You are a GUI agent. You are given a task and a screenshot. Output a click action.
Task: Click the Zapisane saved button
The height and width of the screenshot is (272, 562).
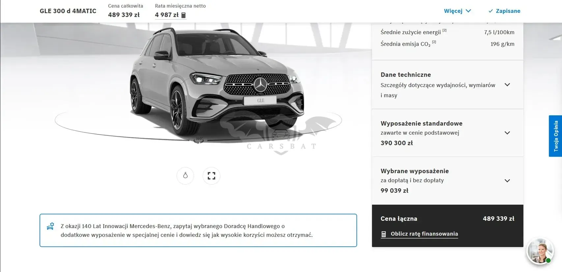tap(504, 11)
